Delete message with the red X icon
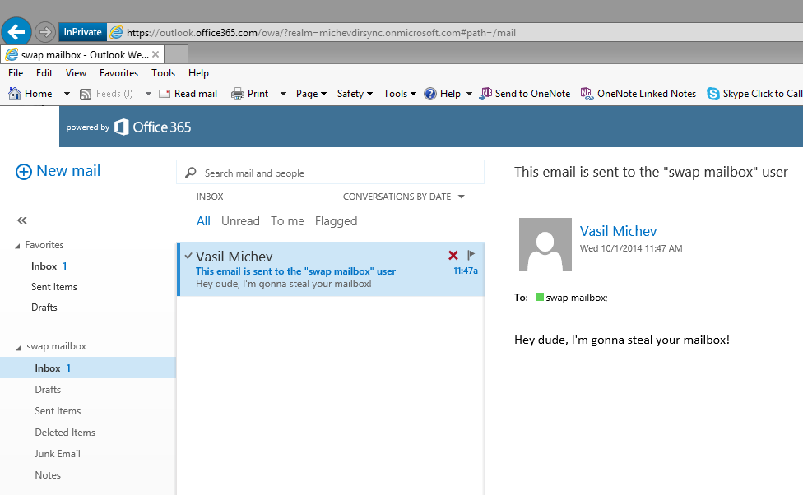 coord(453,255)
